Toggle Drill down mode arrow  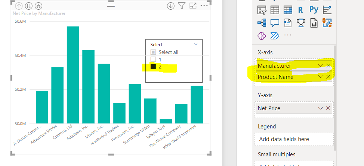[171, 6]
